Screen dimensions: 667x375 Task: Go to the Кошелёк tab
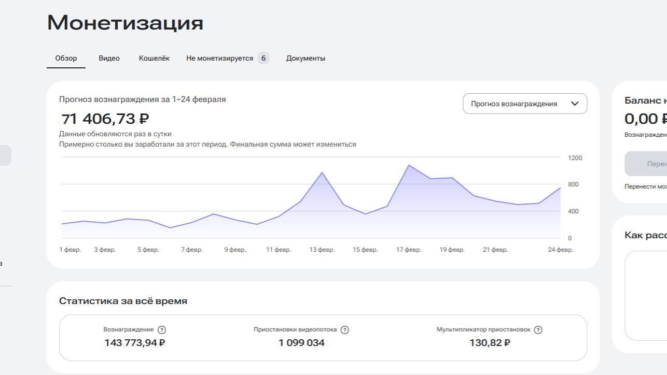(154, 59)
